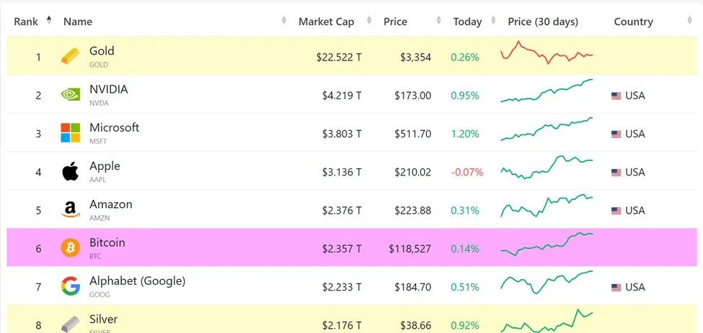Click the NVIDIA logo icon

pos(70,95)
